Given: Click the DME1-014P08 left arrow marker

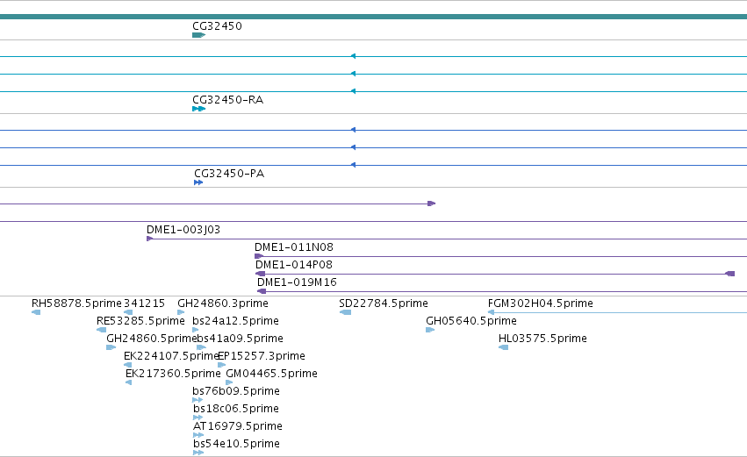Looking at the screenshot, I should coord(260,275).
